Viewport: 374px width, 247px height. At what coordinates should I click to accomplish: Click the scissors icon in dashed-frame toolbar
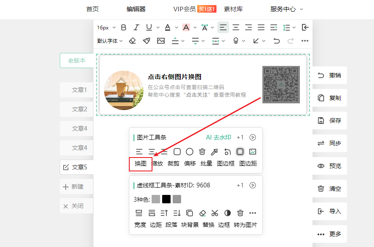click(215, 213)
